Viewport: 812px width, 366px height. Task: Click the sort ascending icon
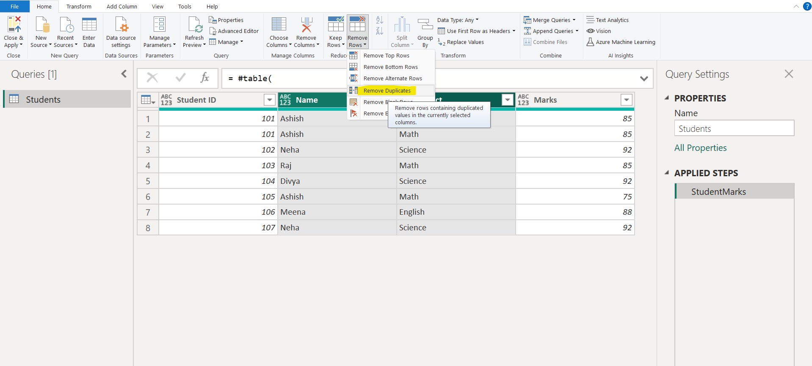tap(379, 20)
